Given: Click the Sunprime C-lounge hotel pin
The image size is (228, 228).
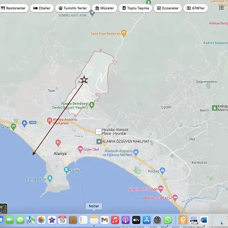Looking at the screenshot, I should point(161,188).
